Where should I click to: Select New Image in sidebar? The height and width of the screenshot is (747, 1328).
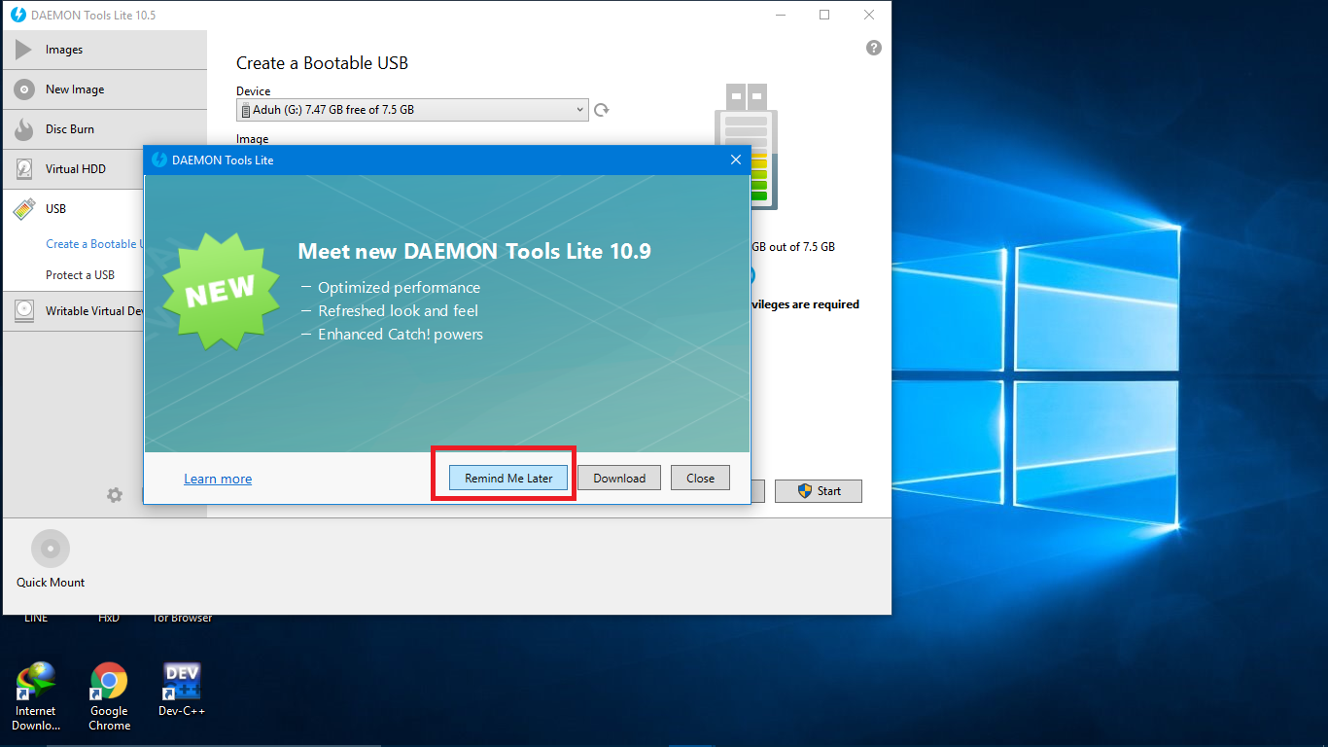(x=105, y=89)
